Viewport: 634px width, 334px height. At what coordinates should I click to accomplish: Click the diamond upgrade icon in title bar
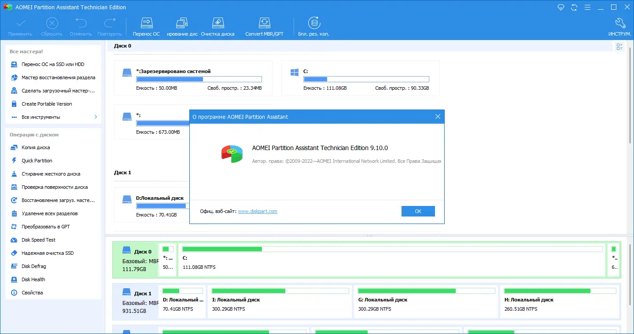[x=561, y=7]
